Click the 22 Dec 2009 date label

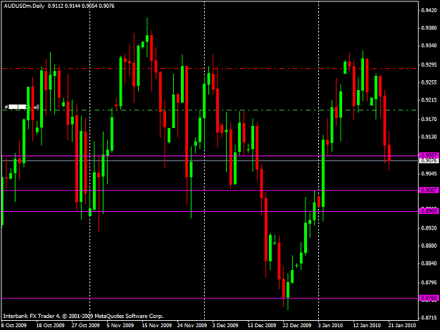pyautogui.click(x=297, y=325)
